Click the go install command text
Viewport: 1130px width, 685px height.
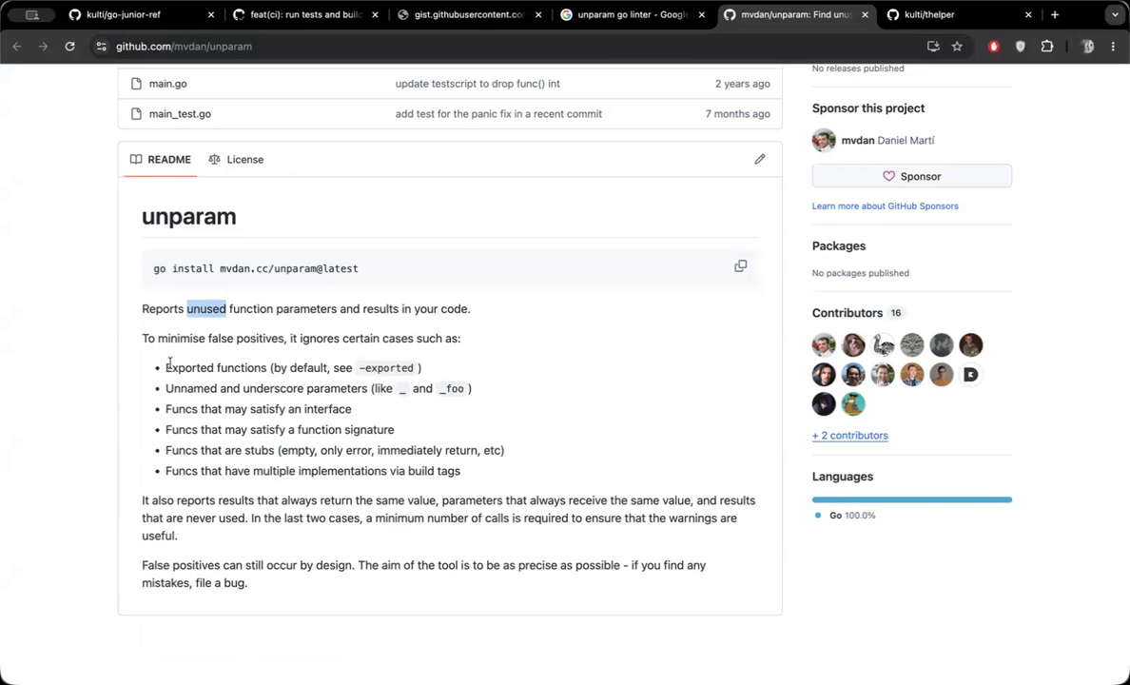pyautogui.click(x=256, y=268)
